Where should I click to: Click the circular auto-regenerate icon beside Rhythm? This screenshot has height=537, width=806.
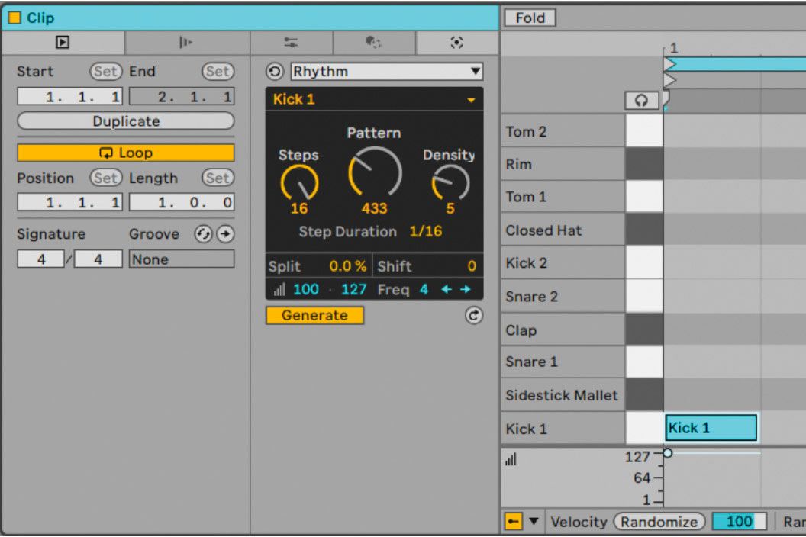(275, 71)
